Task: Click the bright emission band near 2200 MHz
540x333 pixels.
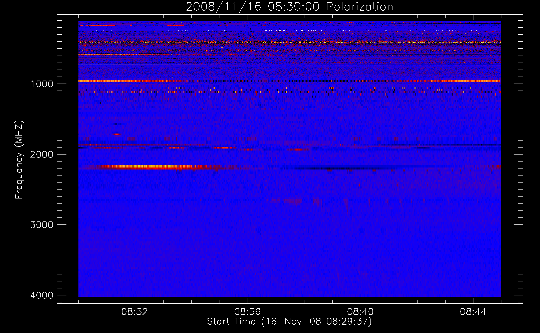Action: tap(154, 167)
